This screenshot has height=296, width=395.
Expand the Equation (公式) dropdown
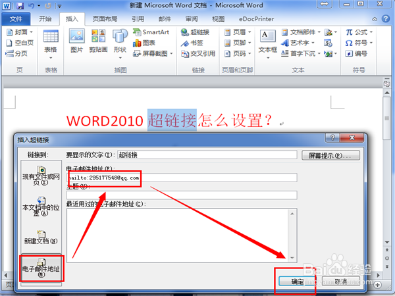point(371,32)
